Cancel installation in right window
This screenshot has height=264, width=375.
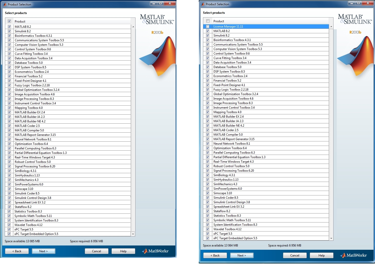pyautogui.click(x=295, y=255)
